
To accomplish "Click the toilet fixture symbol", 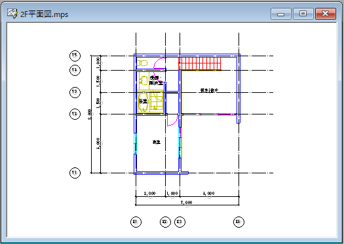I will (142, 63).
